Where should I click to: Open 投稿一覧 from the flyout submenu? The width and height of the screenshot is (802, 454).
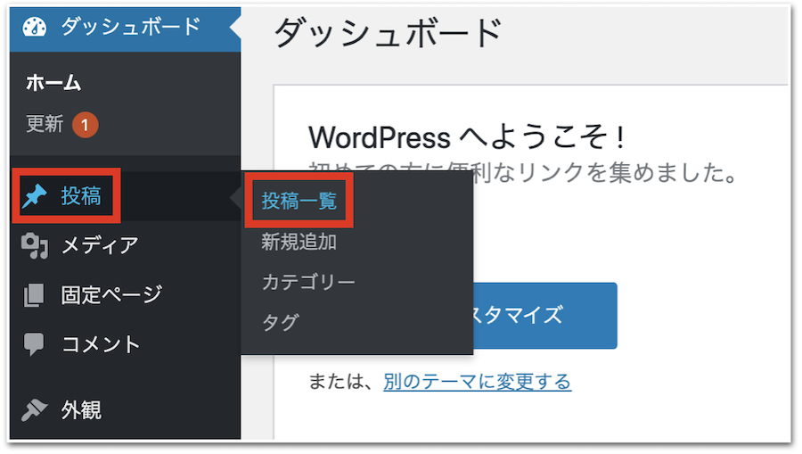(x=299, y=202)
